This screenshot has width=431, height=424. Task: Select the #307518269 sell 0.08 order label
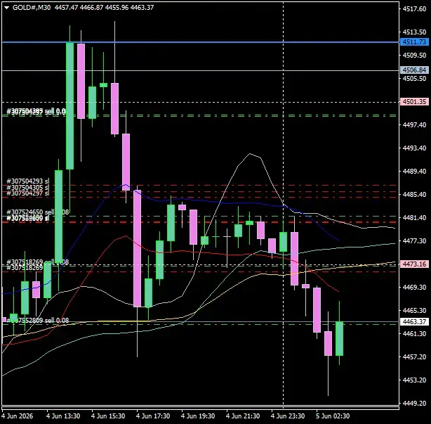(x=38, y=262)
